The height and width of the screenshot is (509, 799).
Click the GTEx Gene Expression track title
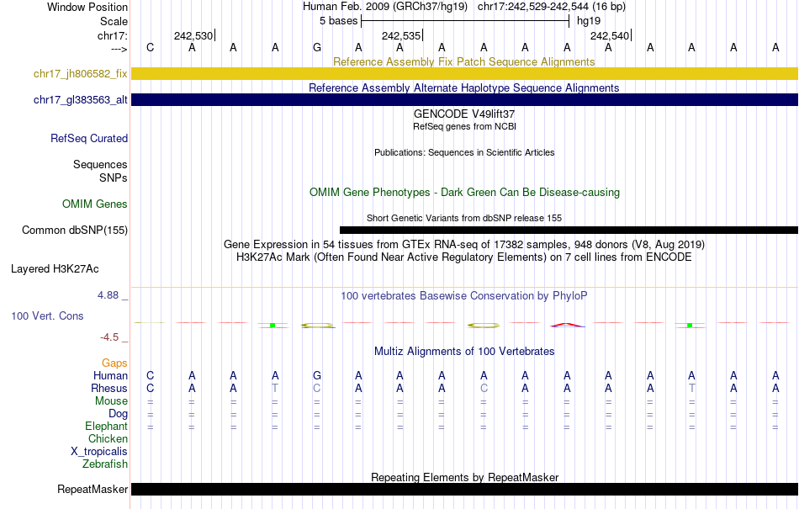[464, 244]
